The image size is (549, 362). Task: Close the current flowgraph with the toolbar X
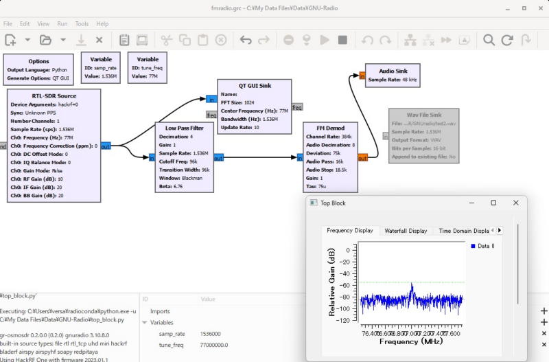[x=100, y=40]
